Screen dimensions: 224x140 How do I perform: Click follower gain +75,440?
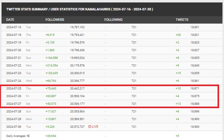tap(51, 89)
